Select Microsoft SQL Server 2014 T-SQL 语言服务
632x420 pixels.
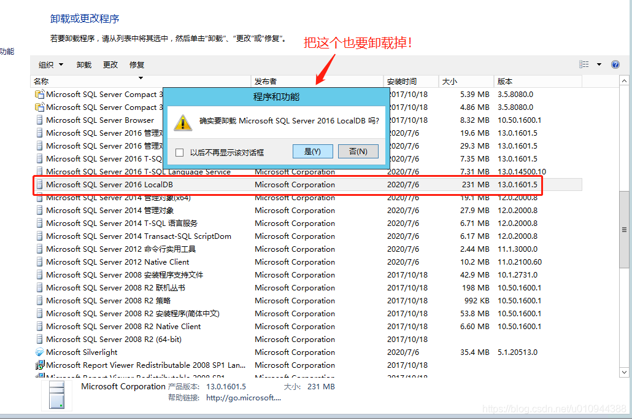[x=308, y=224]
